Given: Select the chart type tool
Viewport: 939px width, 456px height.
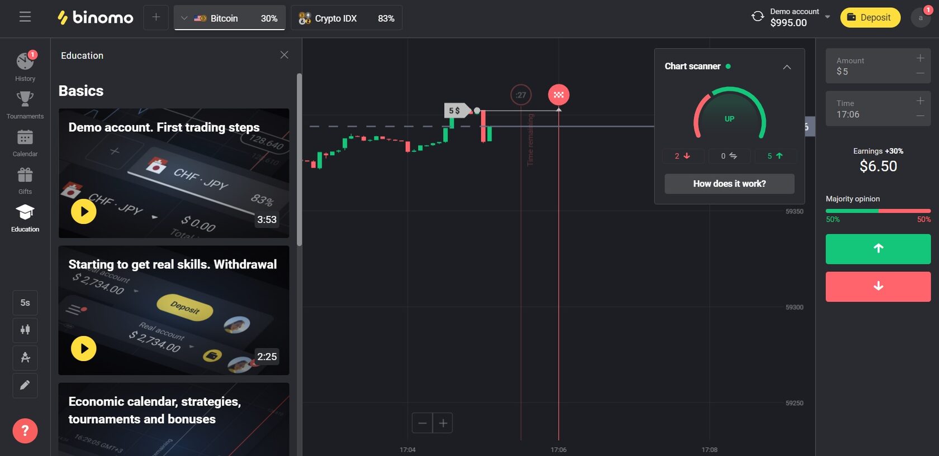Looking at the screenshot, I should click(25, 330).
